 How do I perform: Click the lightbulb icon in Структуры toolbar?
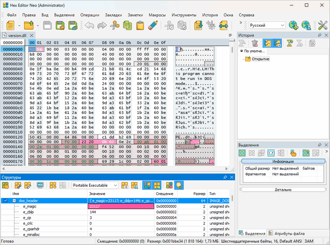pos(179,185)
